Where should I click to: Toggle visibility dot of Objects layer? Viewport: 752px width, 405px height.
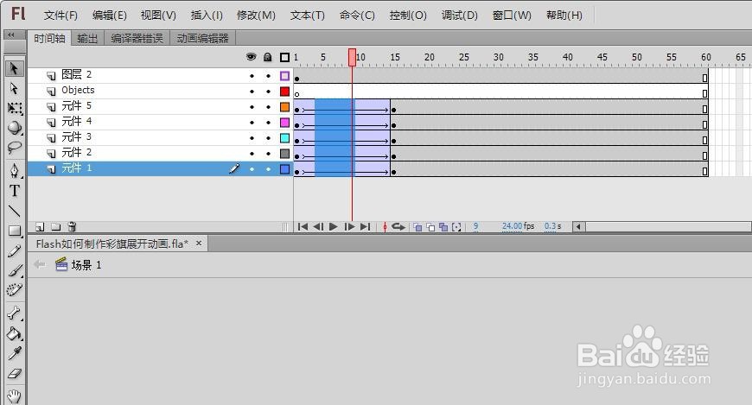tap(252, 92)
